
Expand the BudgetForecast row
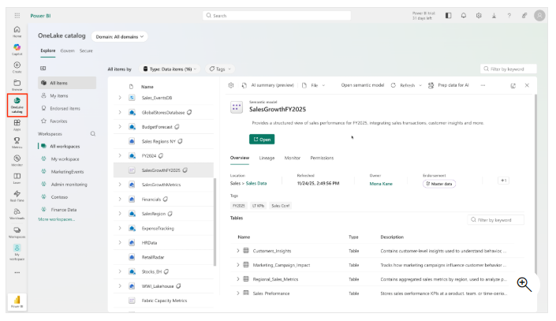click(x=120, y=127)
